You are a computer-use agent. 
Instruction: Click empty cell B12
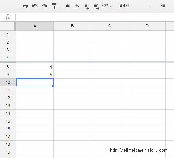72,98
